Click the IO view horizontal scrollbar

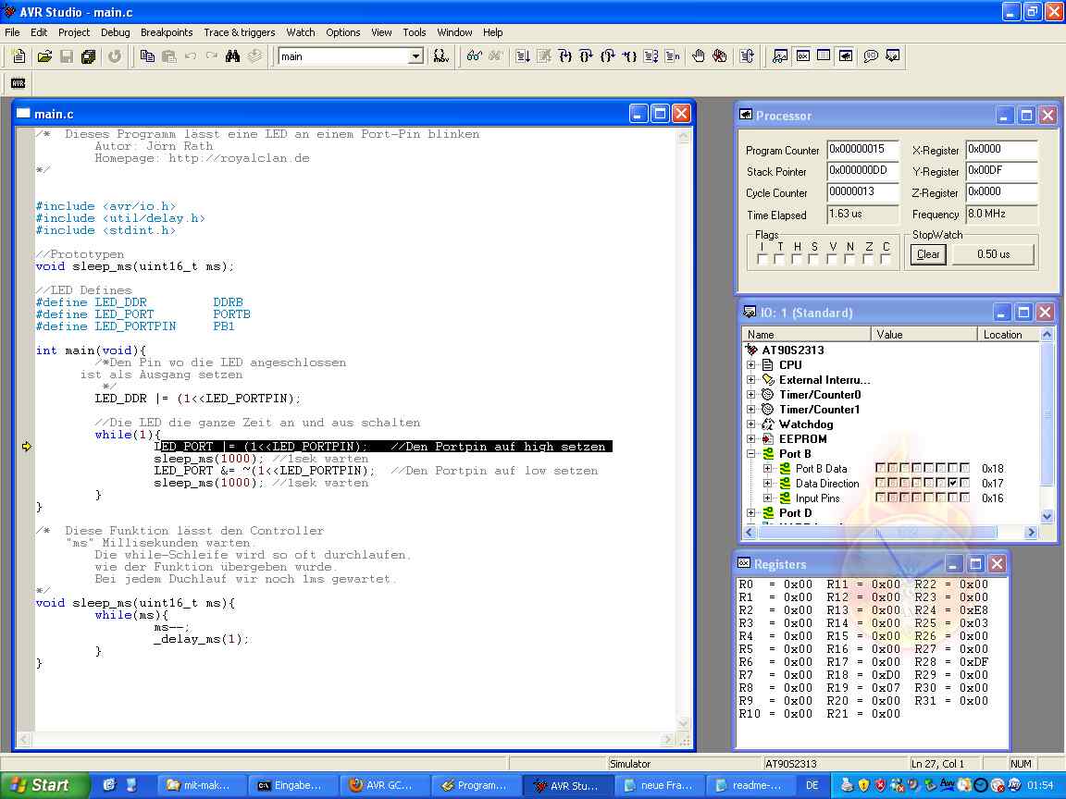point(890,532)
